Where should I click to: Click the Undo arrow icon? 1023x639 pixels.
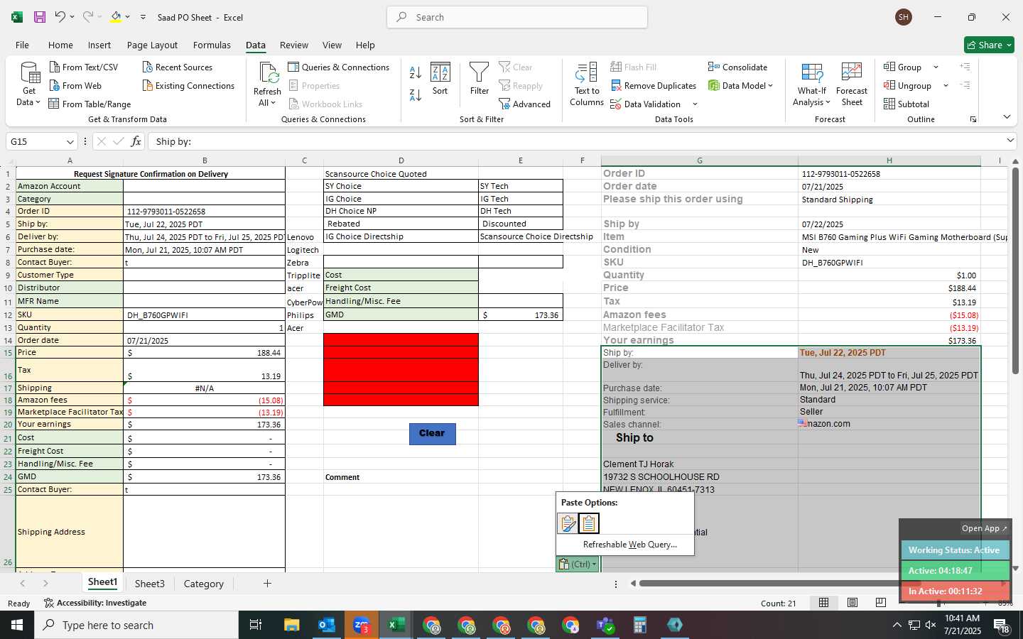coord(60,17)
